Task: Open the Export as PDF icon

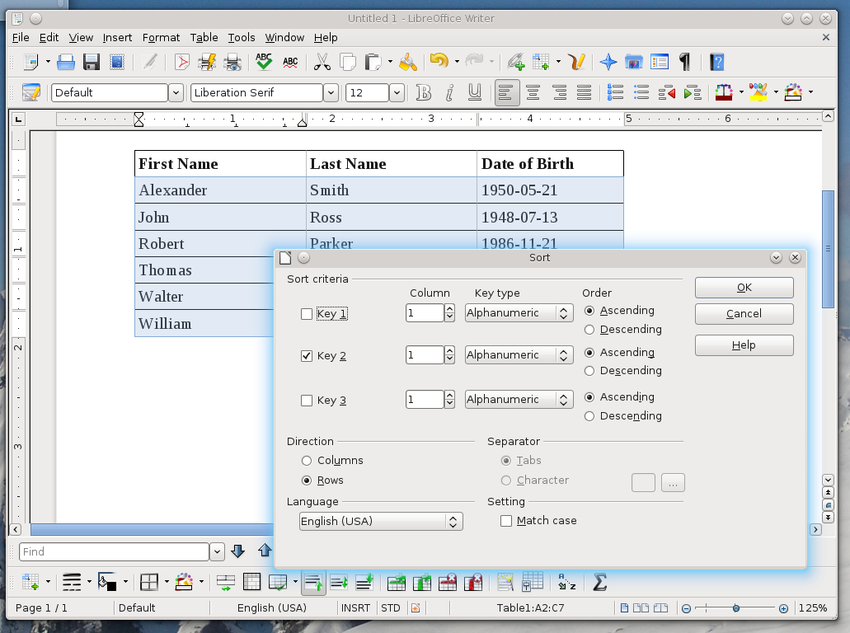Action: pyautogui.click(x=181, y=62)
